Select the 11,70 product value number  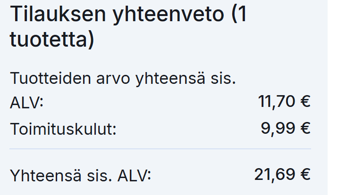click(x=276, y=101)
